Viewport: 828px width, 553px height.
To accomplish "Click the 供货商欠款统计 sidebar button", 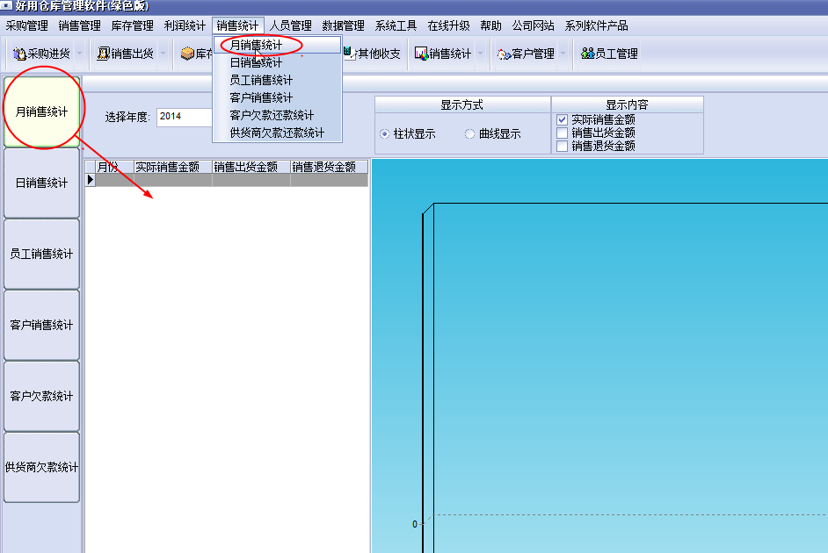I will click(42, 468).
